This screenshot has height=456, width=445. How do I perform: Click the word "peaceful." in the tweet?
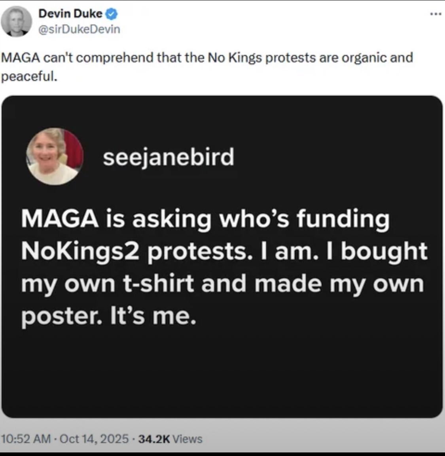[x=30, y=76]
